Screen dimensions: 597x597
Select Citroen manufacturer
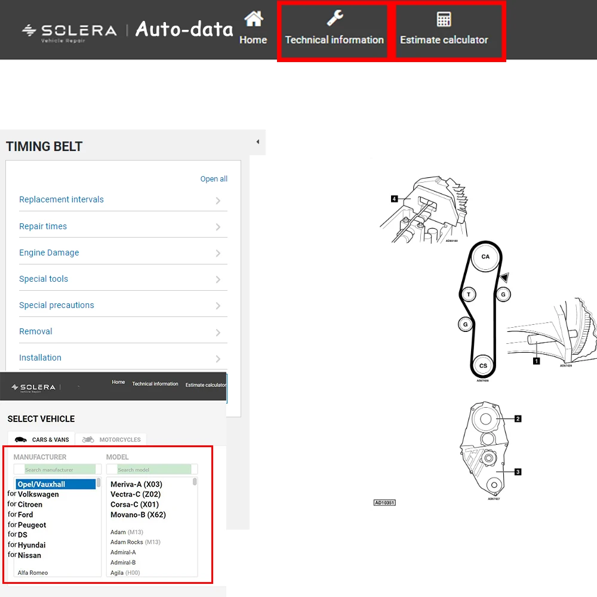[30, 504]
